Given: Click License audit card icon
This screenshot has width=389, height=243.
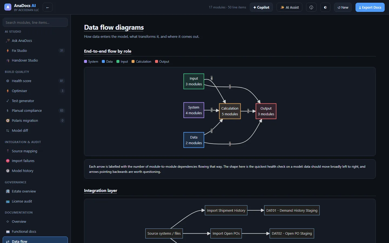Looking at the screenshot, I should (8, 201).
